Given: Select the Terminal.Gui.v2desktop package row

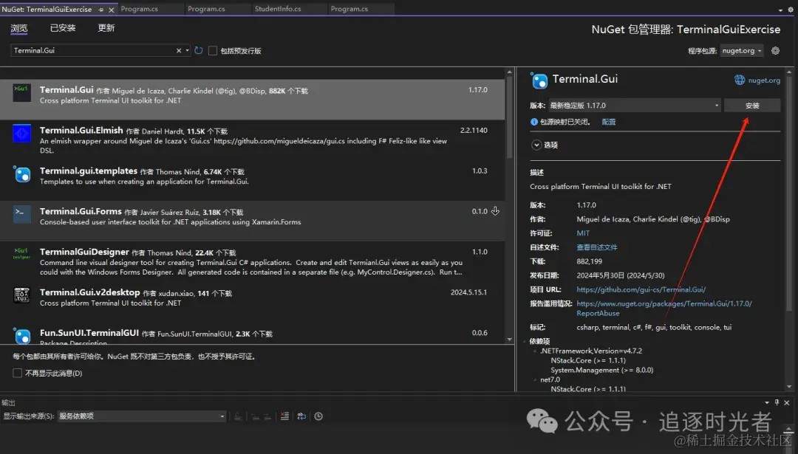Looking at the screenshot, I should [x=253, y=302].
